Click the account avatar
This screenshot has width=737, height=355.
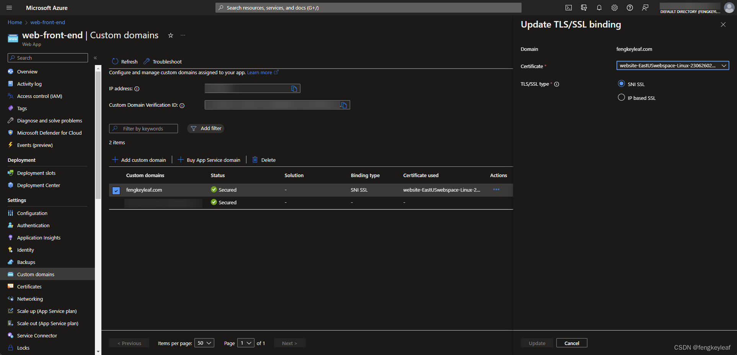tap(729, 8)
